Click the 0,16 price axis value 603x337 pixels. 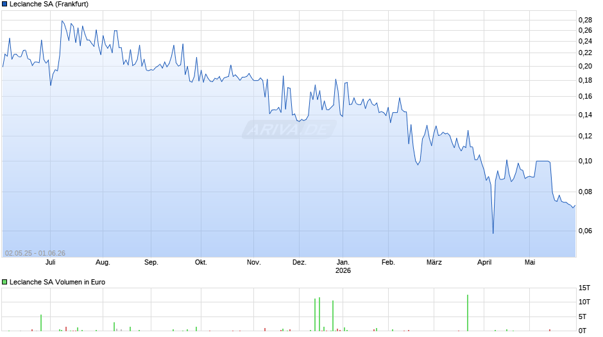(585, 97)
